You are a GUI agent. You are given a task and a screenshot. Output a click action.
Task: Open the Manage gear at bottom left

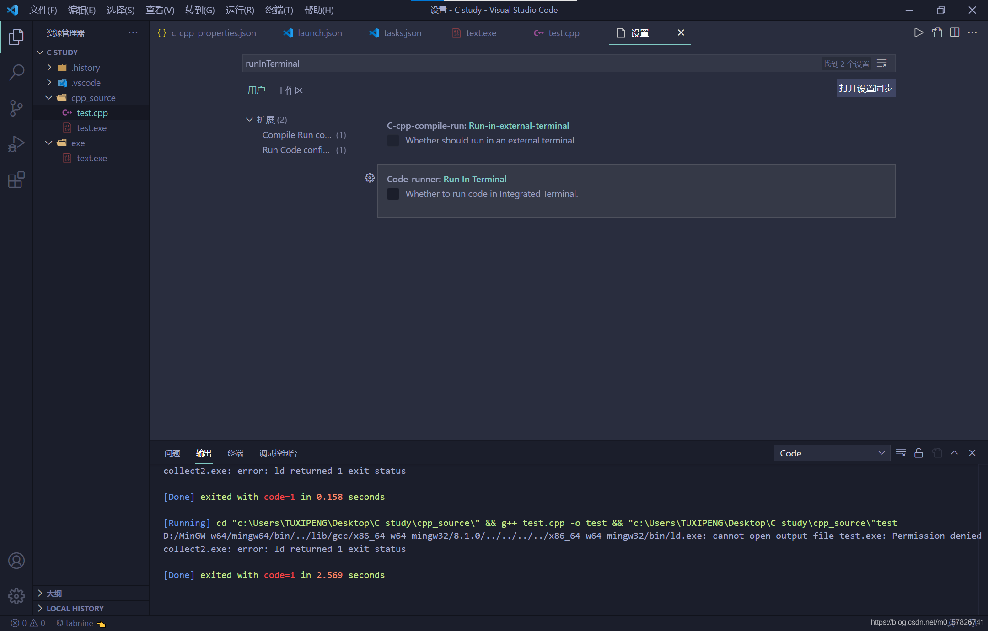16,596
